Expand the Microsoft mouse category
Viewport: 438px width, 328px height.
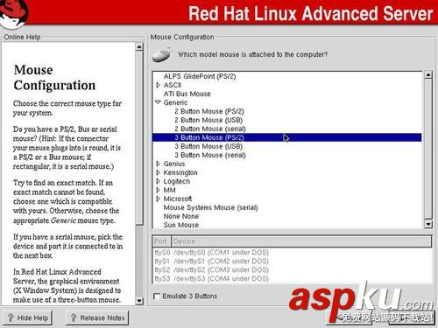click(x=158, y=199)
